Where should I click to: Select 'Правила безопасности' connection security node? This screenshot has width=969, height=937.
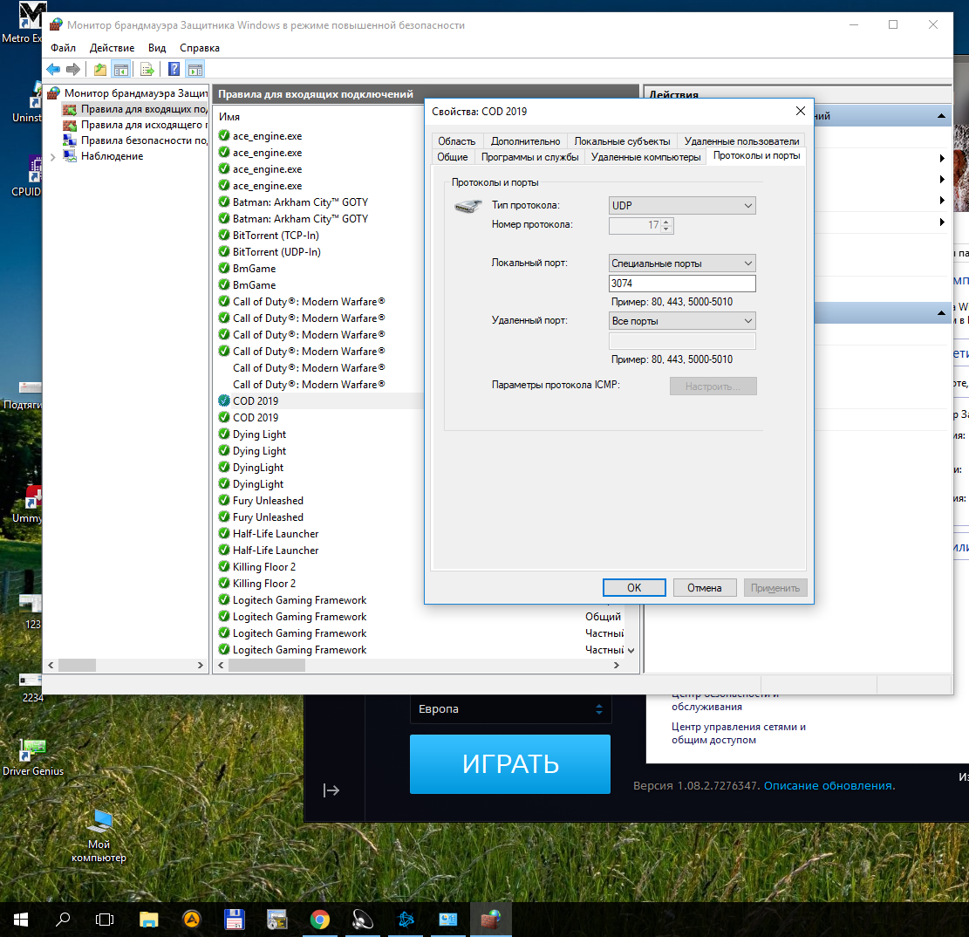tap(134, 141)
